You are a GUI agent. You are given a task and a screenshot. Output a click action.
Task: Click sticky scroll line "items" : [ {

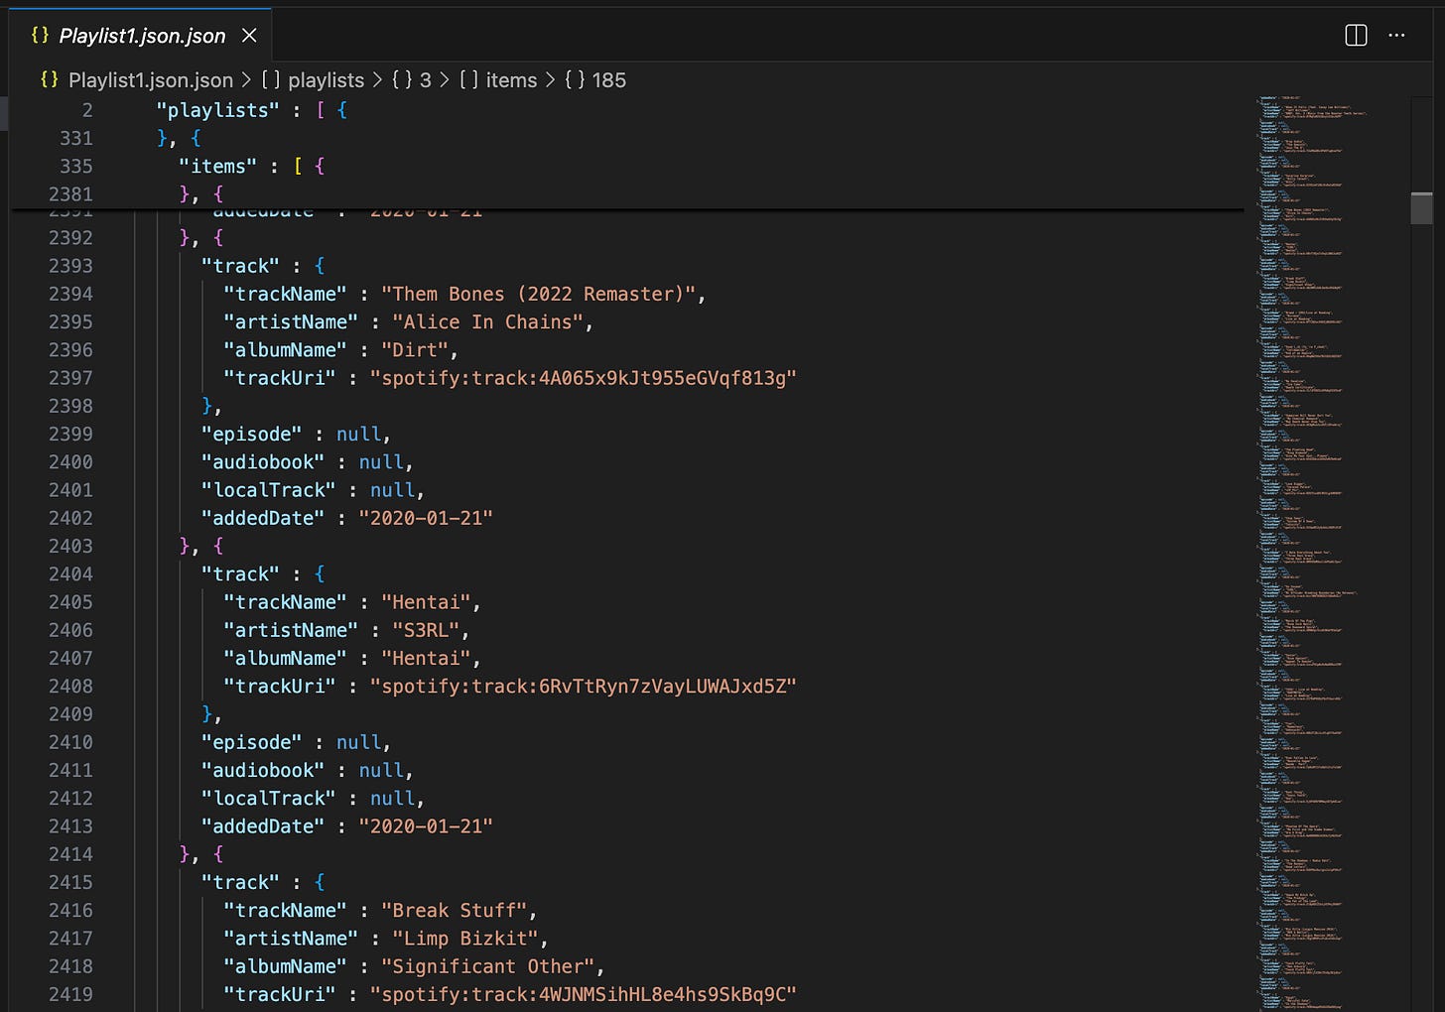click(x=252, y=166)
